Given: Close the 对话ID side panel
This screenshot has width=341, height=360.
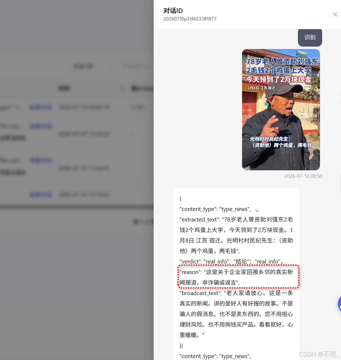Looking at the screenshot, I should [335, 15].
